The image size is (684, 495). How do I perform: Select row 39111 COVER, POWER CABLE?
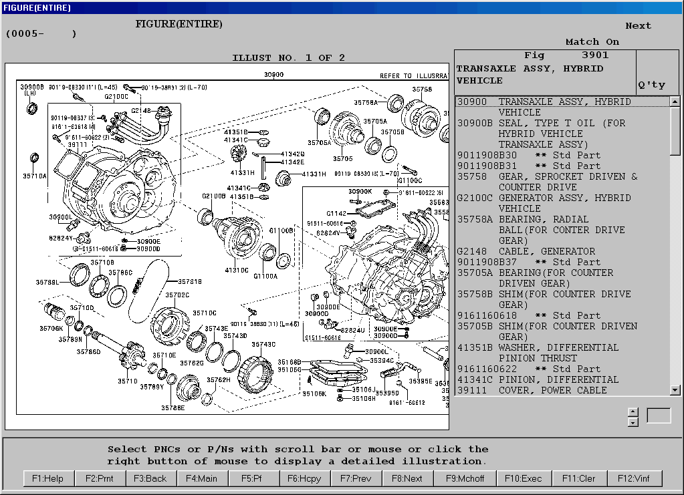(x=563, y=390)
